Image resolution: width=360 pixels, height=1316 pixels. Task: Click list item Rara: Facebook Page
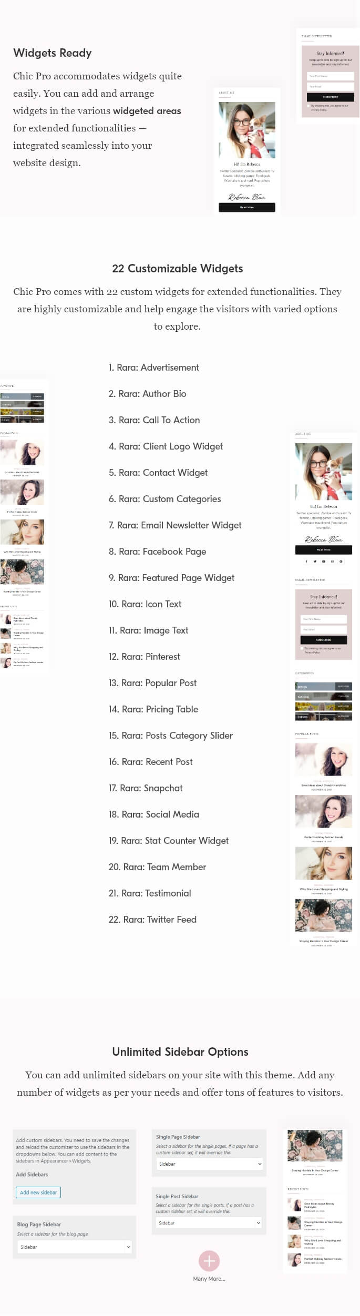coord(157,552)
